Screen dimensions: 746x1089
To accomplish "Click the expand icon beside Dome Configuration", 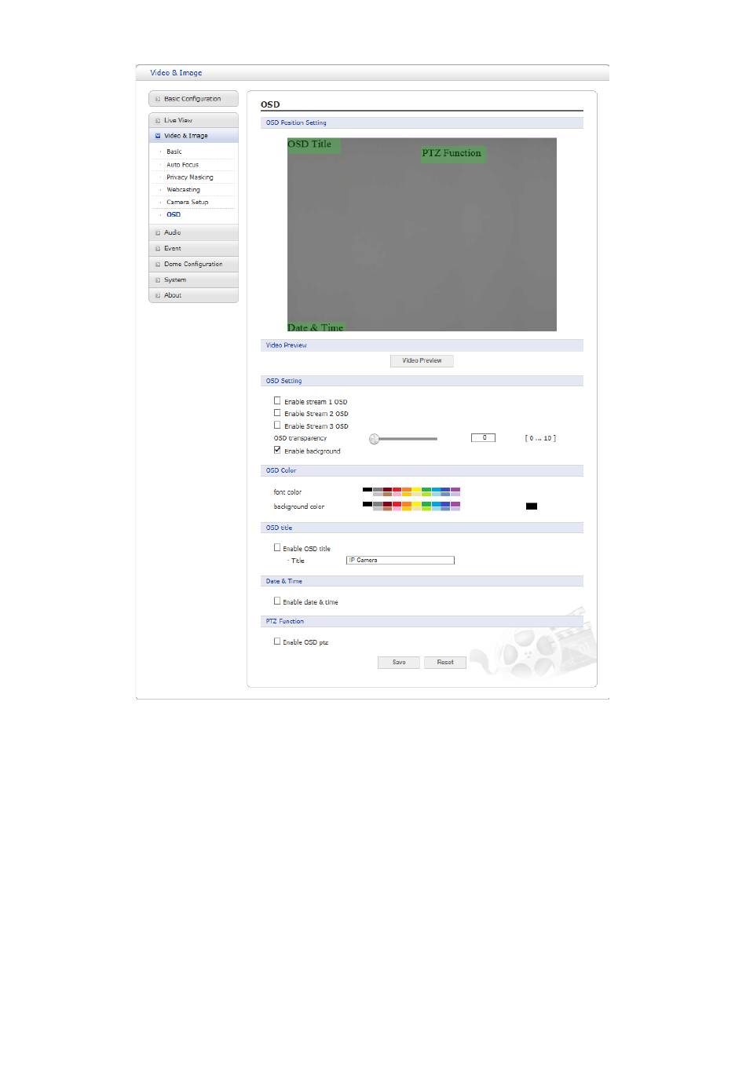I will (x=158, y=265).
